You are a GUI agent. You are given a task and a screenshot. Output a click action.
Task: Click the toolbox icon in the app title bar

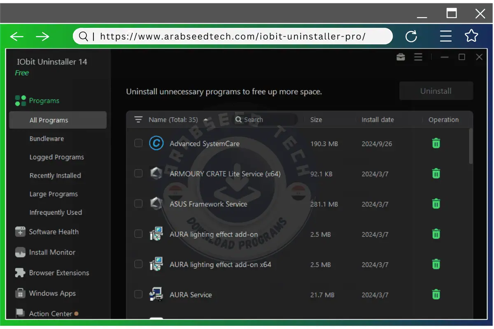coord(401,57)
